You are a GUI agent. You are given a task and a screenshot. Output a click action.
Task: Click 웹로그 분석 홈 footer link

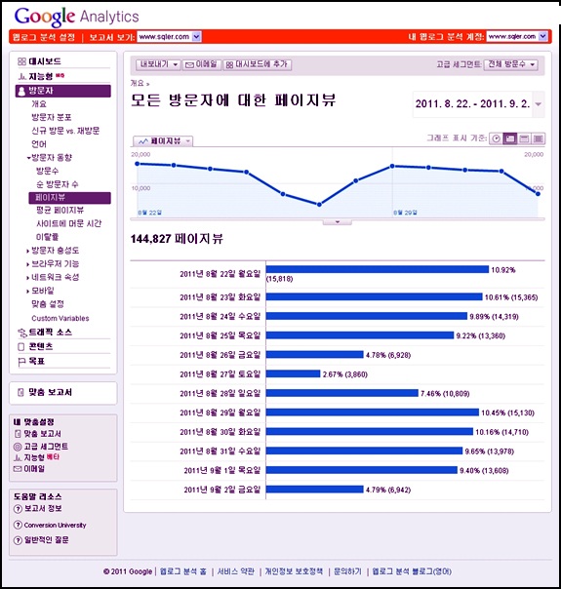pyautogui.click(x=183, y=571)
